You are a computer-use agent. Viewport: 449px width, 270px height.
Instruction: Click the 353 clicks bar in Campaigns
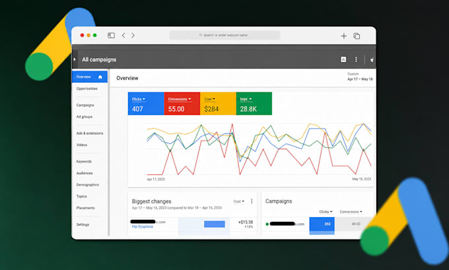(322, 224)
